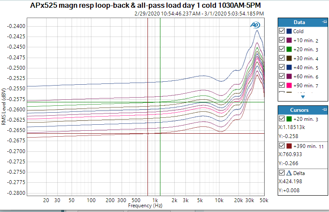The height and width of the screenshot is (212, 329).
Task: Hide the +40 min. 5 trace
Action: coord(282,67)
